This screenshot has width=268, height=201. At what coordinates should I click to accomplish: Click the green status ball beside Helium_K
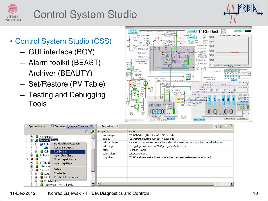pos(37,166)
